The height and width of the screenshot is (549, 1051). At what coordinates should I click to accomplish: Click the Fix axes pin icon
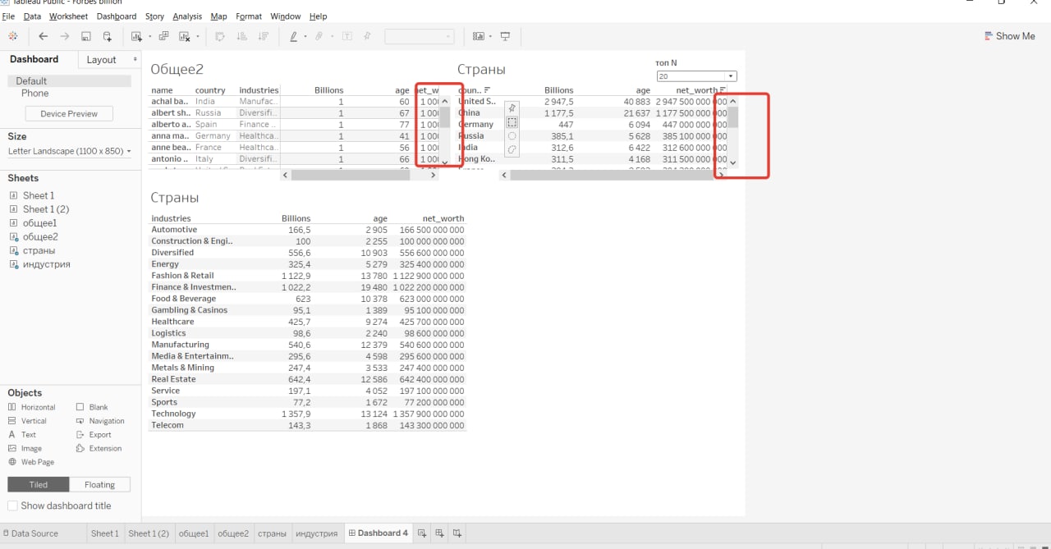[x=367, y=36]
